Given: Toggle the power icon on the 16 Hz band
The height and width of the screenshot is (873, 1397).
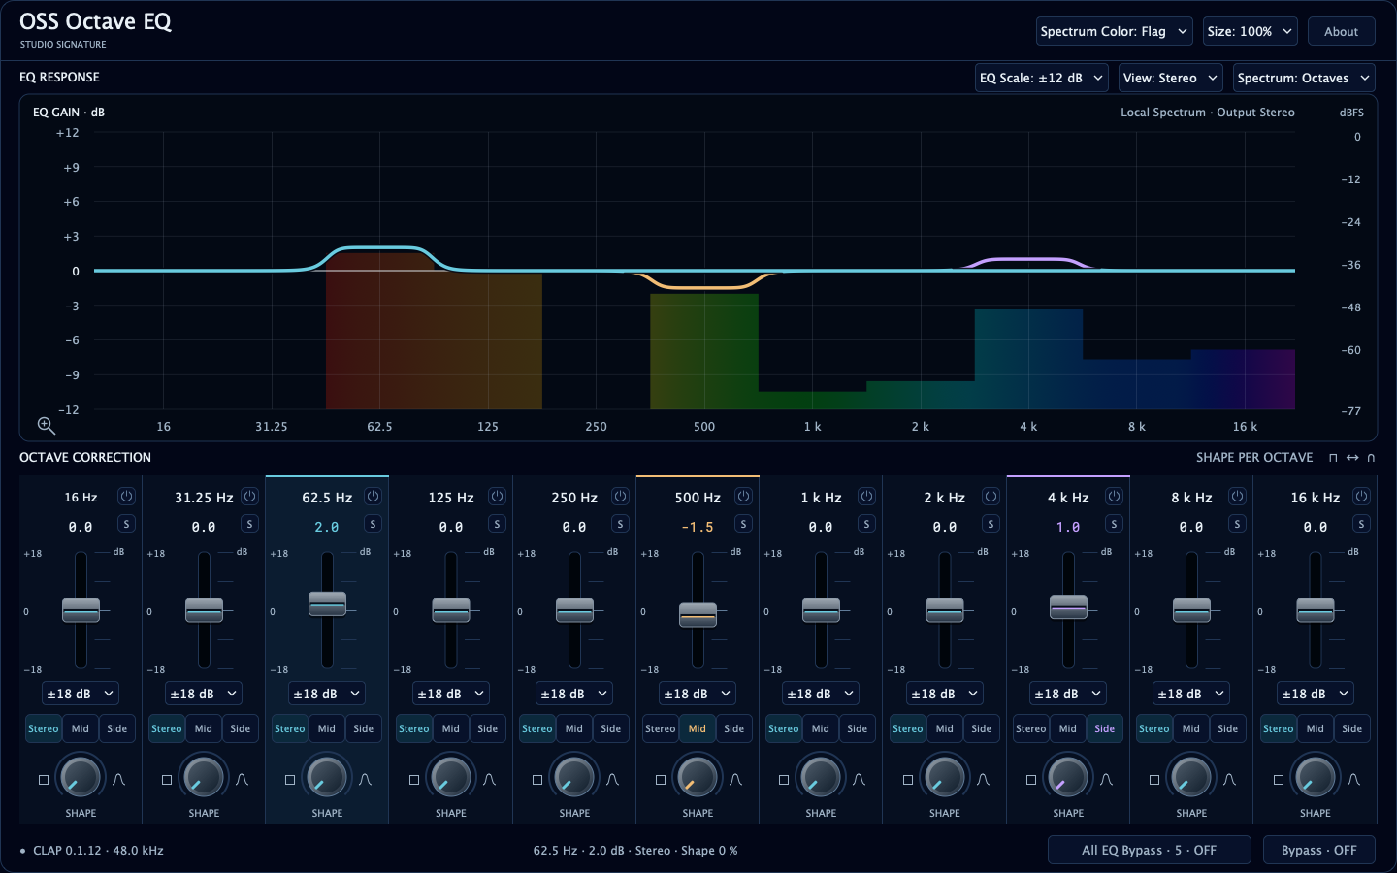Looking at the screenshot, I should click(x=126, y=497).
